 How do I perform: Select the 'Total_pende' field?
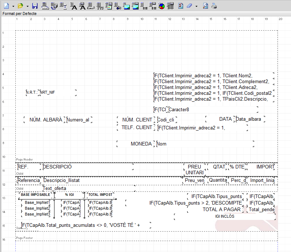pyautogui.click(x=261, y=209)
